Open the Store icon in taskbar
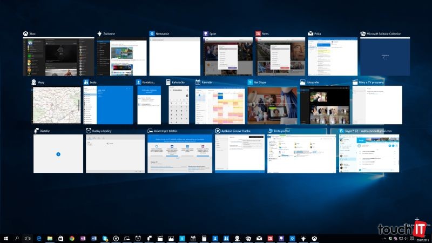Image resolution: width=432 pixels, height=243 pixels. click(x=61, y=238)
